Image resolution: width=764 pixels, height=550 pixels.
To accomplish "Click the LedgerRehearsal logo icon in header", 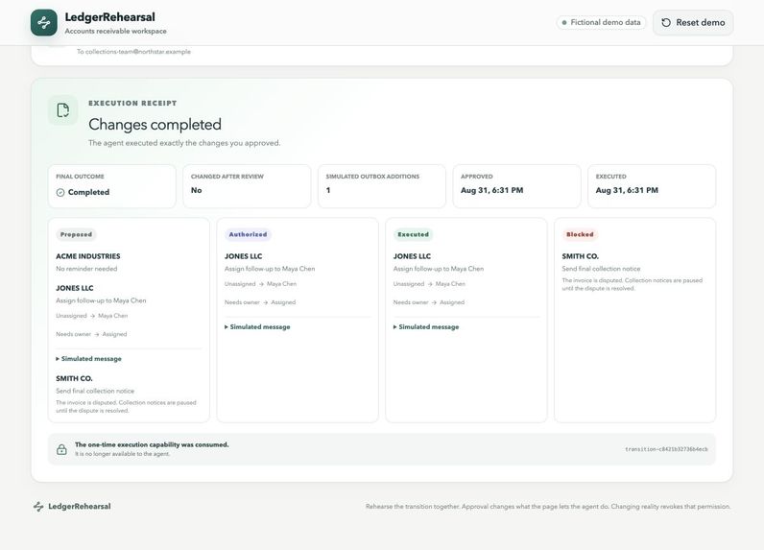I will 44,22.
